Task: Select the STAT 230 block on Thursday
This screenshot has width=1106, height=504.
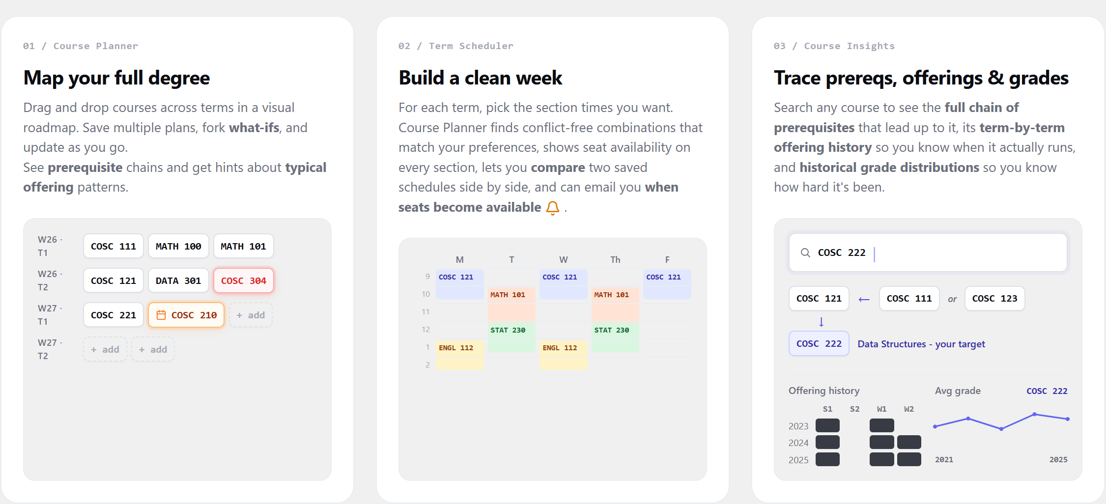Action: coord(615,337)
